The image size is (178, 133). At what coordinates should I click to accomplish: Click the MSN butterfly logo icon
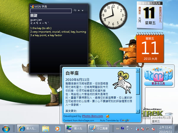(32, 6)
